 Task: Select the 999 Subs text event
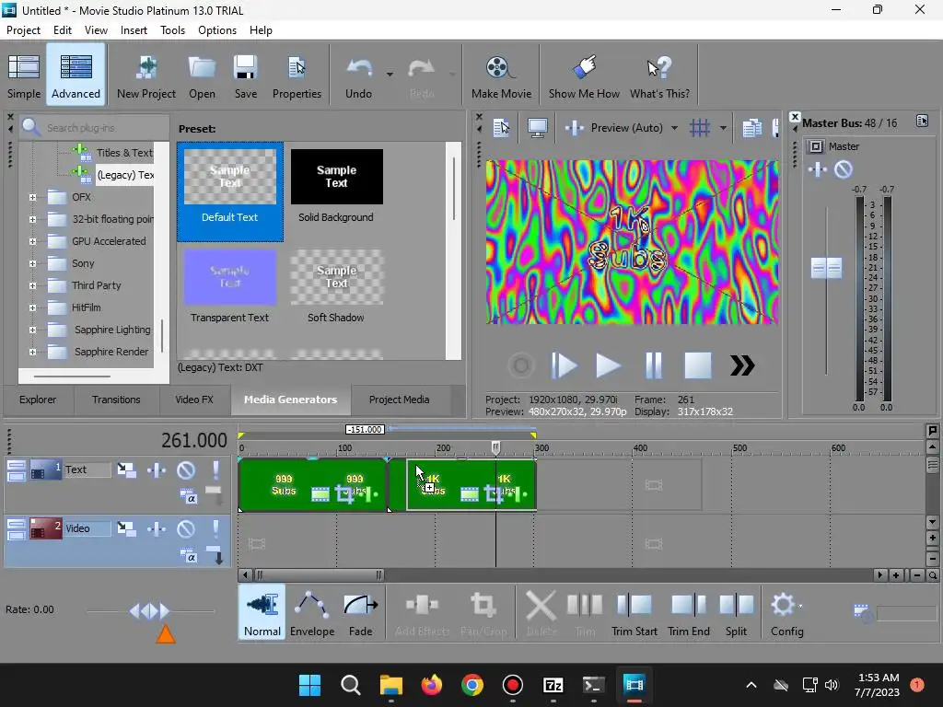coord(312,485)
